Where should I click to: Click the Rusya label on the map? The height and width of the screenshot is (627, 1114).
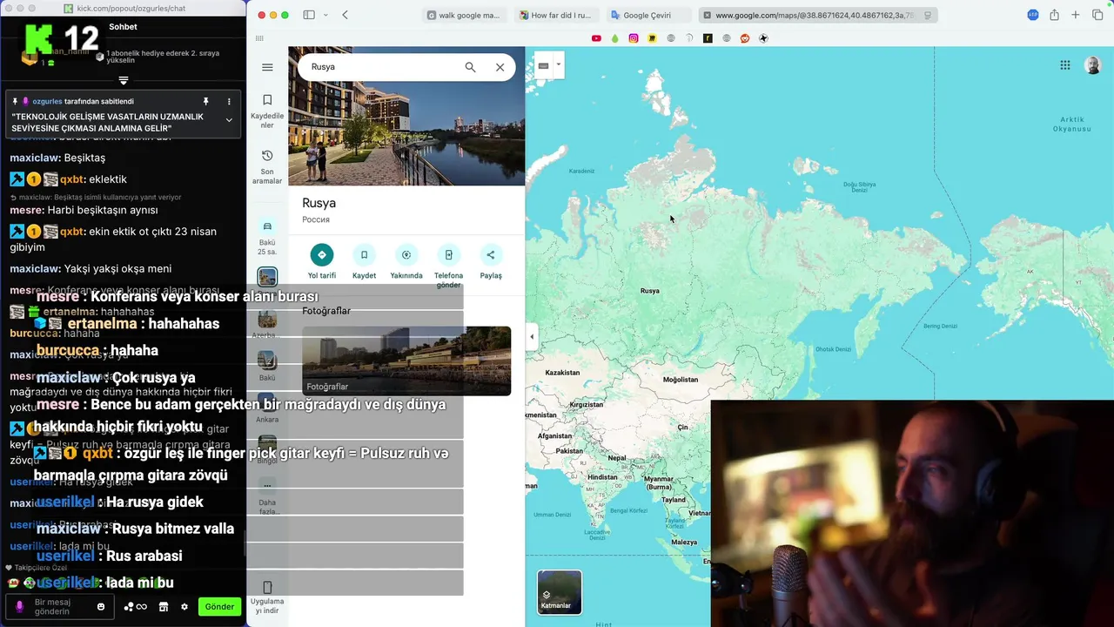click(x=649, y=291)
